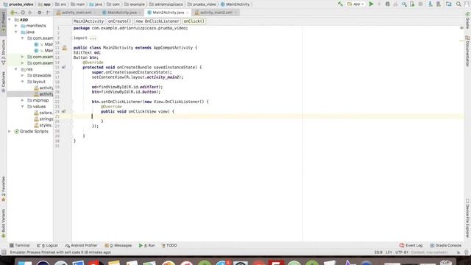This screenshot has width=471, height=265.
Task: Open the Build Variants tool window
Action: click(x=3, y=224)
